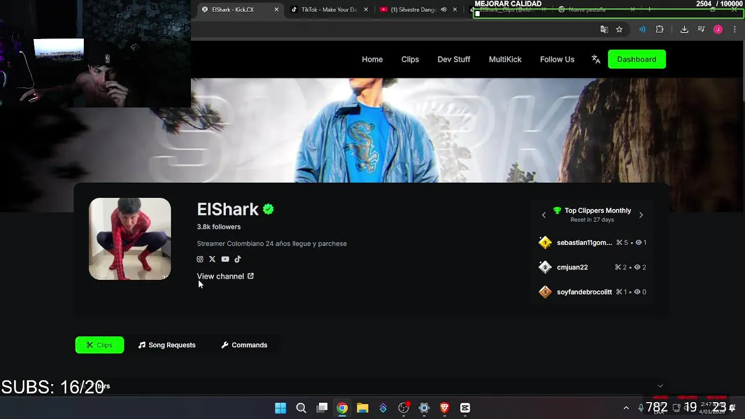
Task: Open ElShark's TikTok profile icon
Action: [x=237, y=259]
